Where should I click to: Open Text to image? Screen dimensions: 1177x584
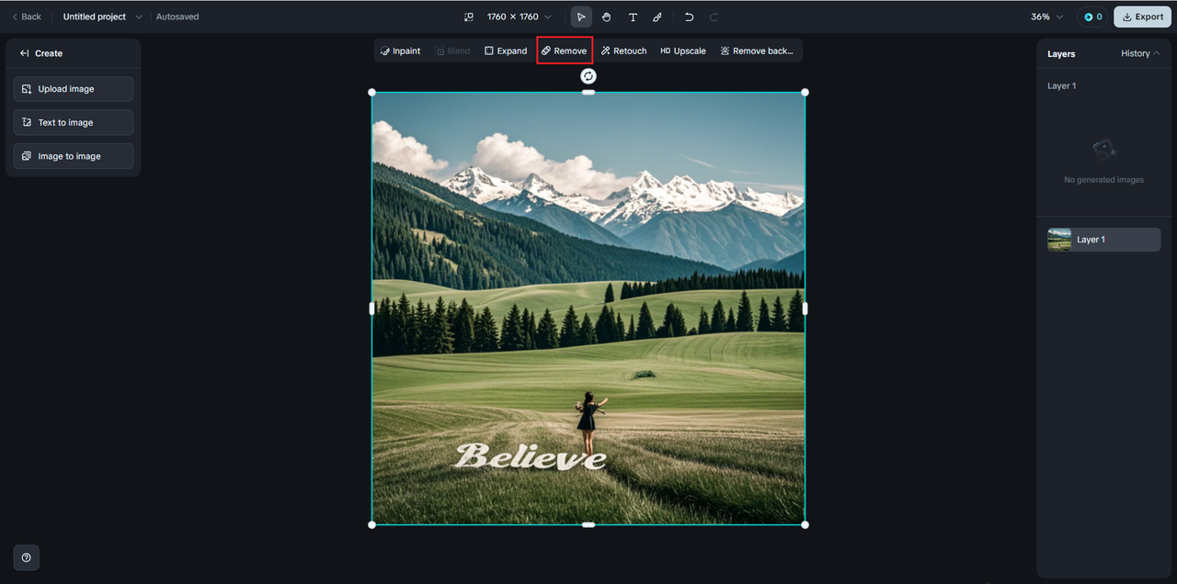pos(74,122)
